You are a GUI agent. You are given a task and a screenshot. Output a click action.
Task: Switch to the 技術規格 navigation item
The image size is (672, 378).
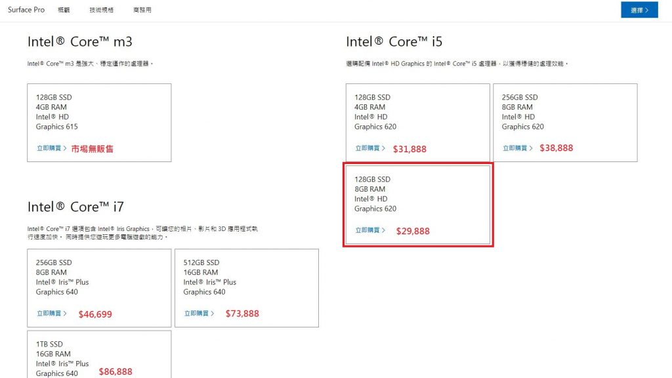pos(102,10)
